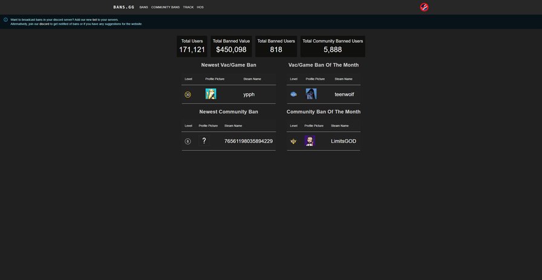Click LimitsGOD's gold level badge
Image resolution: width=542 pixels, height=280 pixels.
[293, 141]
